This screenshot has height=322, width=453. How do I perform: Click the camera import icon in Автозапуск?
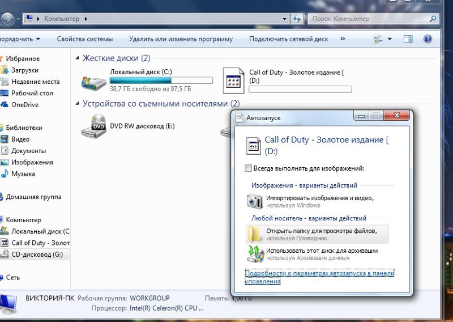point(254,201)
